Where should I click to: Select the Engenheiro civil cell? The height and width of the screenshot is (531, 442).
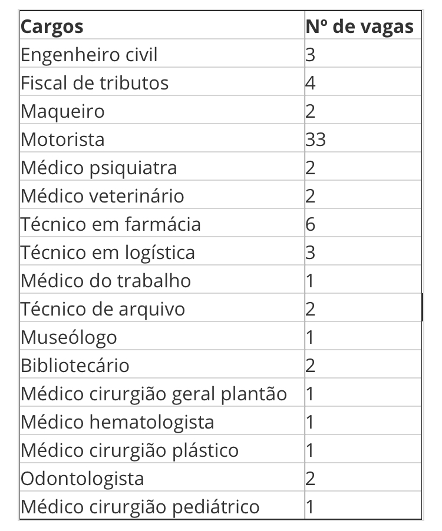point(89,55)
